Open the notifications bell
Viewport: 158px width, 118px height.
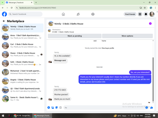tap(146, 14)
